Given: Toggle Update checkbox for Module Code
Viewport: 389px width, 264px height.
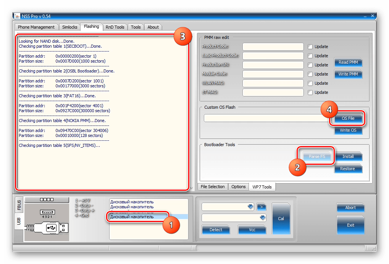Looking at the screenshot, I should [x=310, y=74].
